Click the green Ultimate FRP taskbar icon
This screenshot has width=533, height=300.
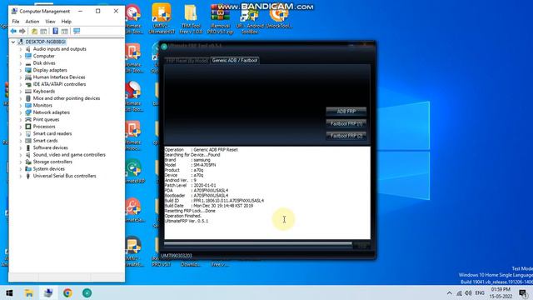[x=87, y=292]
